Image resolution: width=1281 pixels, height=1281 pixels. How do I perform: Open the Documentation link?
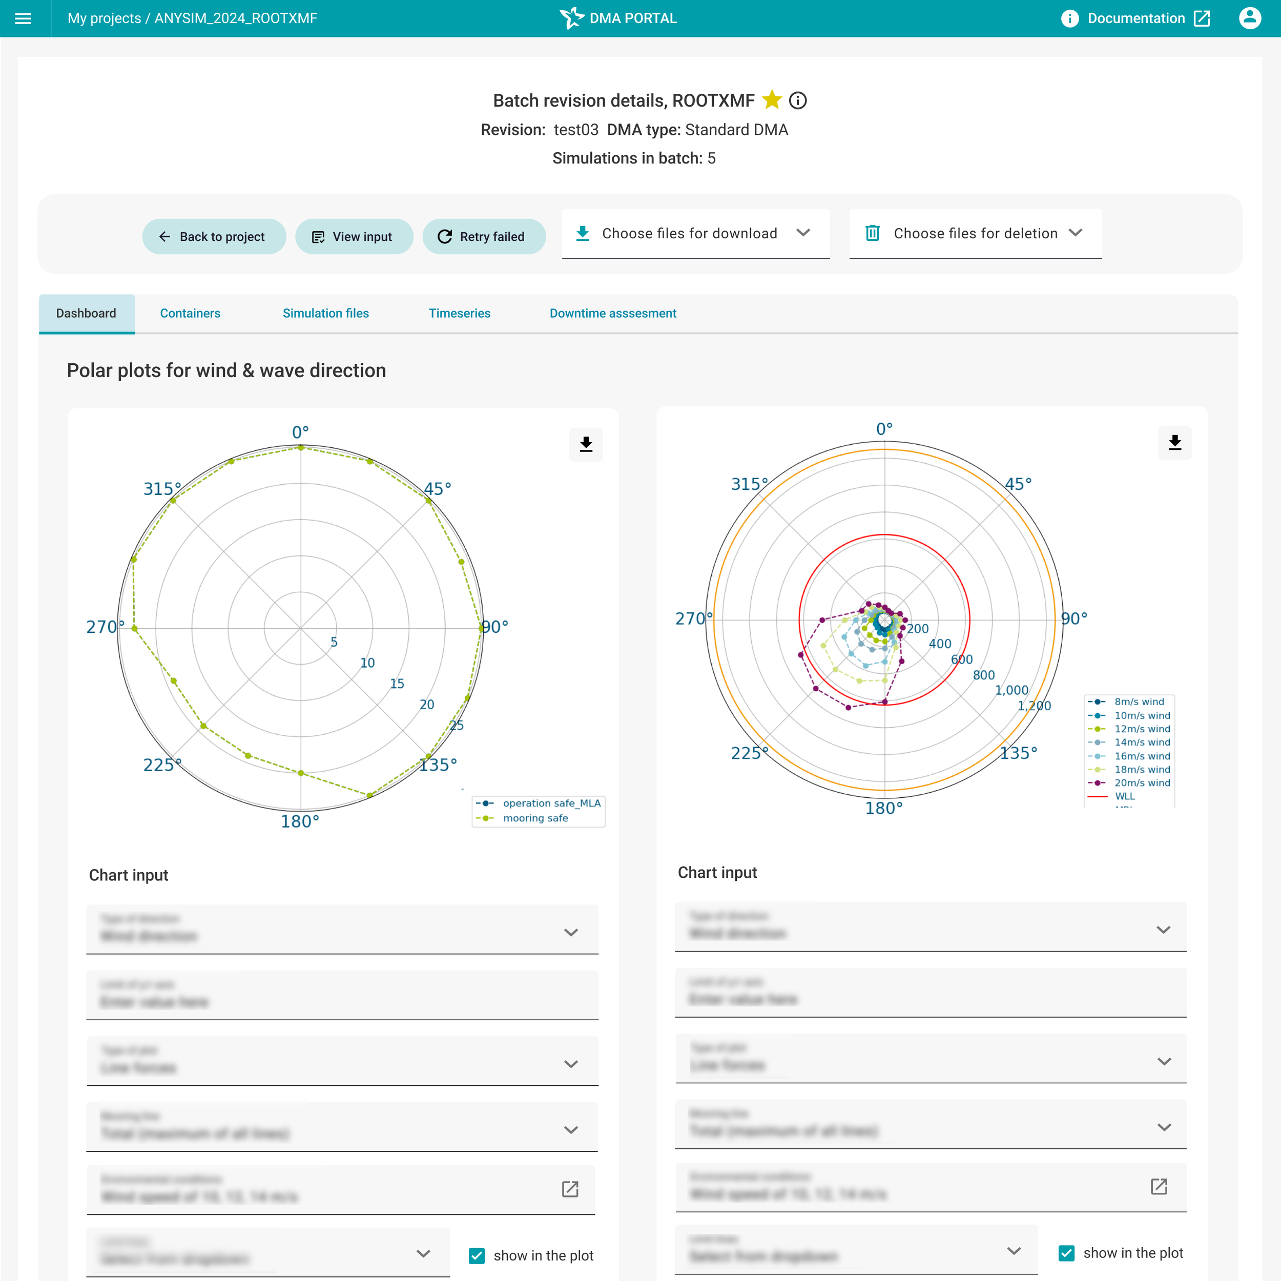[x=1136, y=18]
